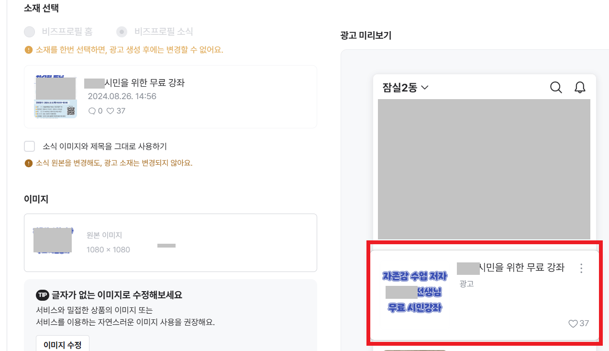Click the heart icon at the ad card bottom
The height and width of the screenshot is (351, 609).
click(x=572, y=323)
